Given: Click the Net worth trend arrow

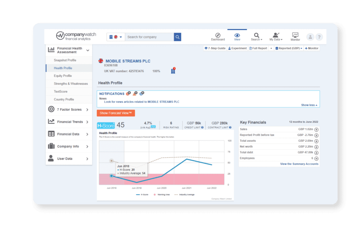Looking at the screenshot, I should (316, 147).
